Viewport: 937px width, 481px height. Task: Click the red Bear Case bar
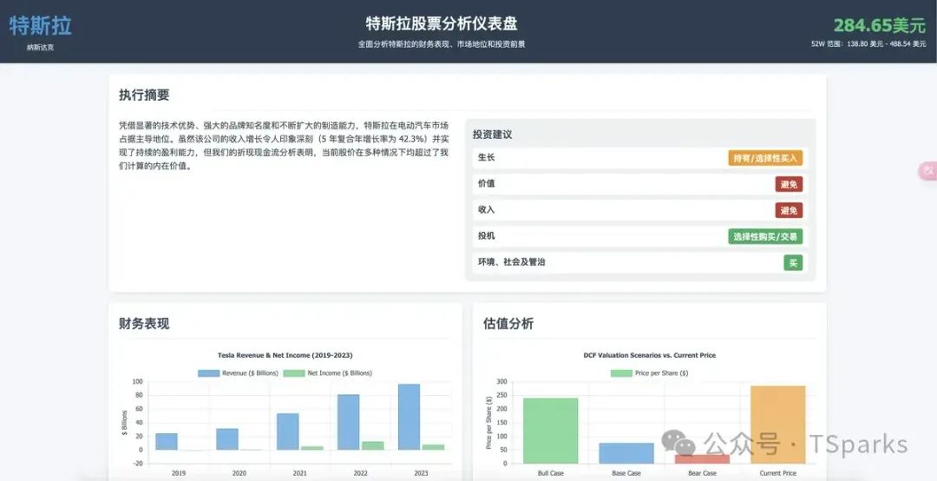click(x=702, y=459)
